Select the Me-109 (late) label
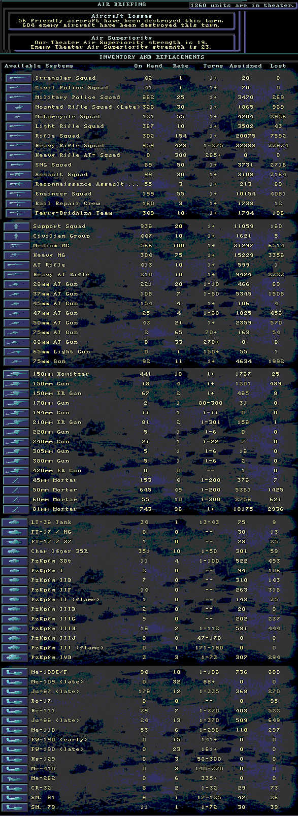The width and height of the screenshot is (298, 817). click(x=57, y=682)
